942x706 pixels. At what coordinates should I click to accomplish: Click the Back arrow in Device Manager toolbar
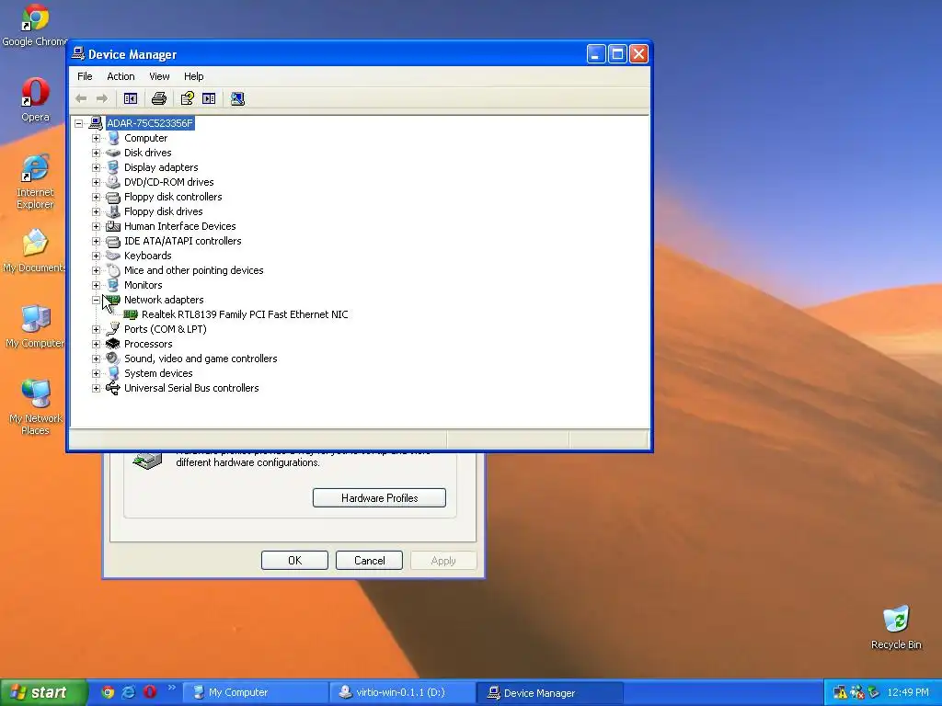[x=81, y=98]
